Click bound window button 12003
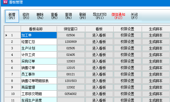This screenshot has height=102, width=170. click(x=71, y=61)
